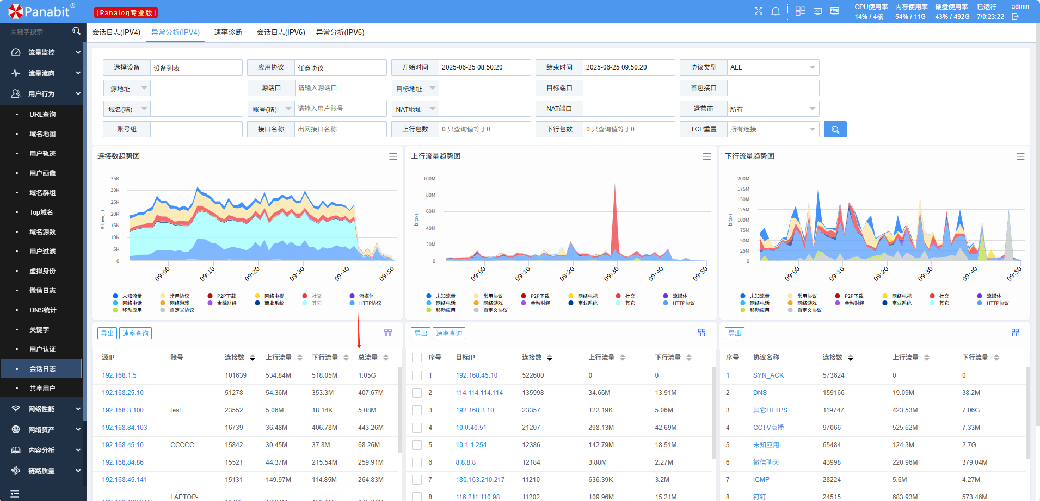Click the logout icon next to admin
Image resolution: width=1040 pixels, height=501 pixels.
(1015, 17)
